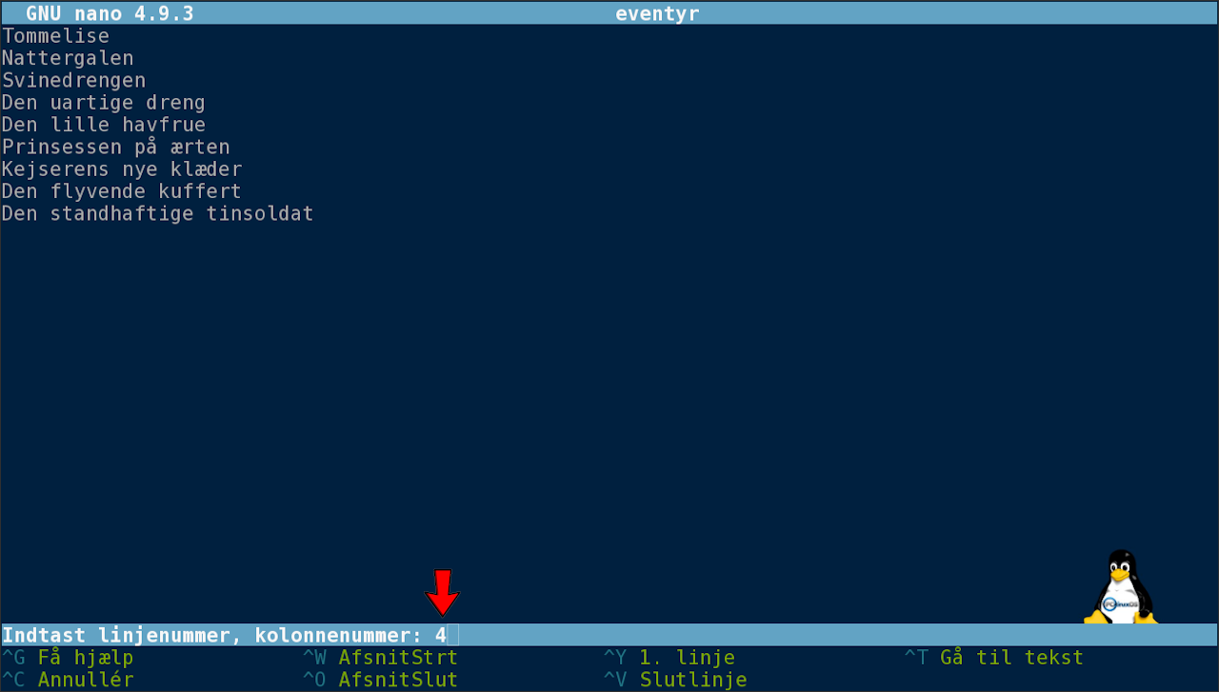Screen dimensions: 1219x692
Task: Place cursor on the Nattergalen line
Action: click(68, 58)
